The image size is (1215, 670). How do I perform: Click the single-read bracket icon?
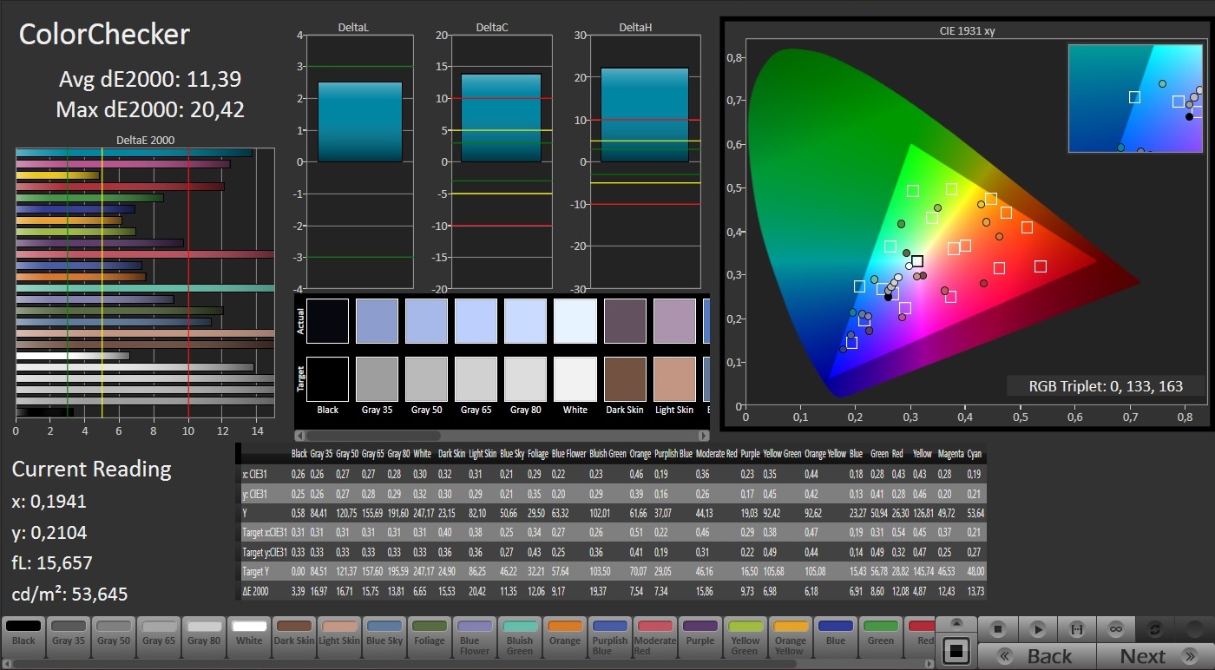pyautogui.click(x=1077, y=629)
